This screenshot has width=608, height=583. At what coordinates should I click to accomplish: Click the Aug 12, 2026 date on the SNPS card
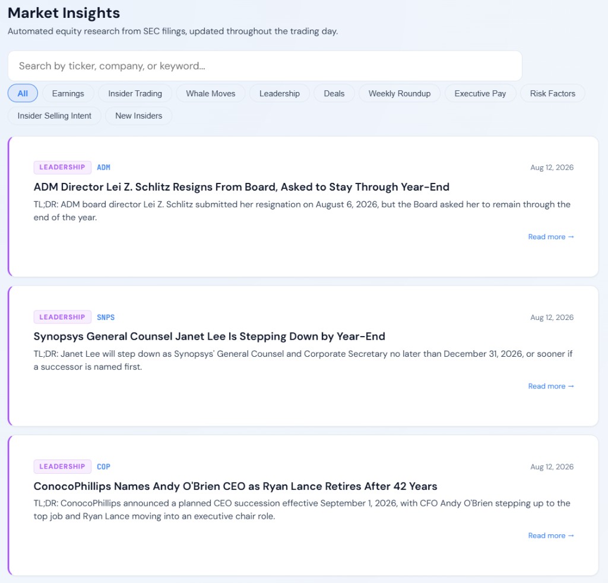(x=552, y=317)
